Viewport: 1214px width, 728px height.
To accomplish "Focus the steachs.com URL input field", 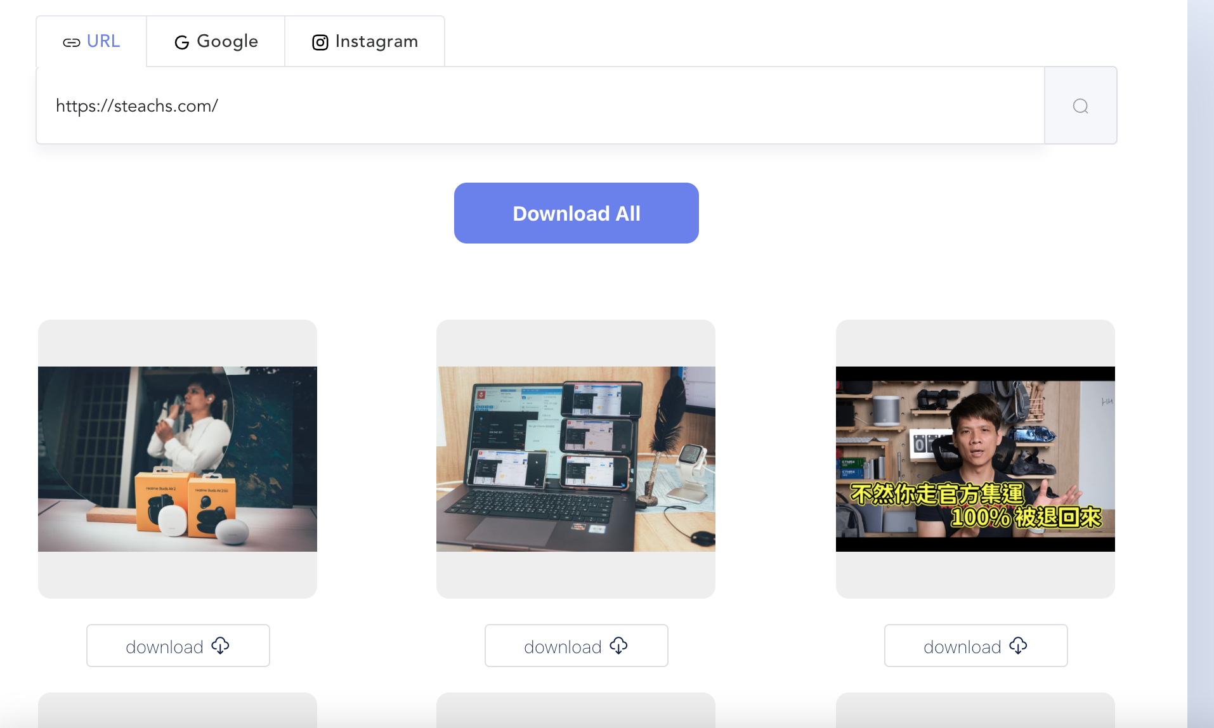I will pos(539,106).
